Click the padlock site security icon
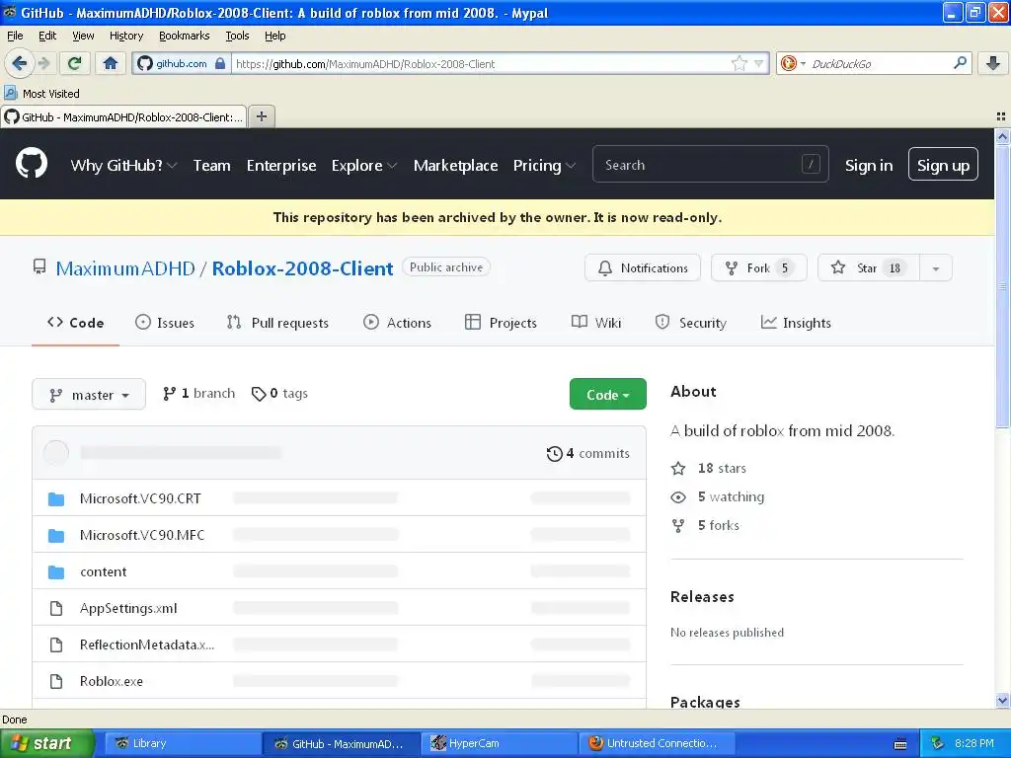 (220, 63)
